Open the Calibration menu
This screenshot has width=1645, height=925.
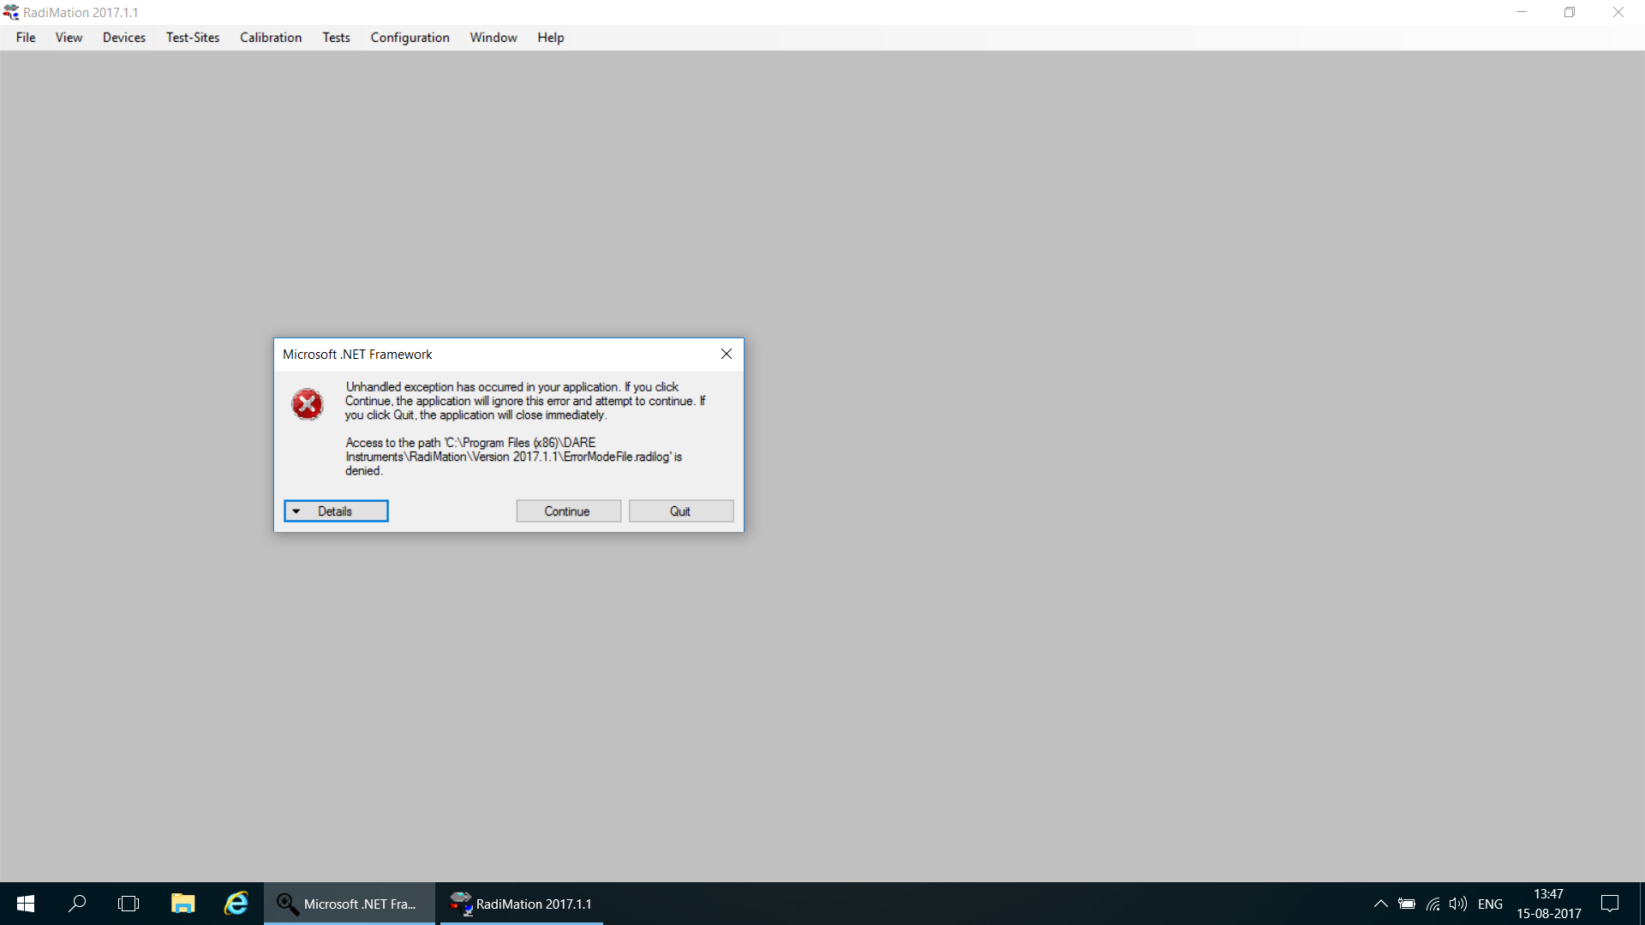point(270,38)
